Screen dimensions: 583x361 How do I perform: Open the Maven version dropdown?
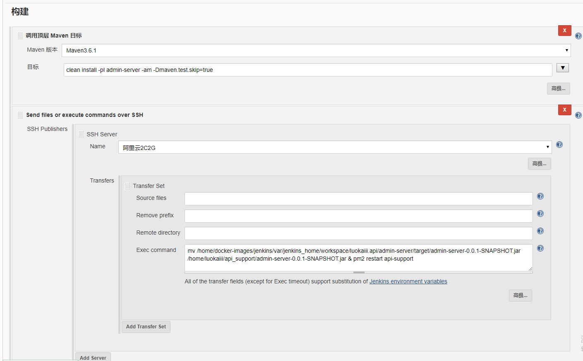coord(316,50)
